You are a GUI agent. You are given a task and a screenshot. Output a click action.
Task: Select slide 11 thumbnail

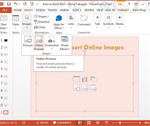pyautogui.click(x=6, y=112)
